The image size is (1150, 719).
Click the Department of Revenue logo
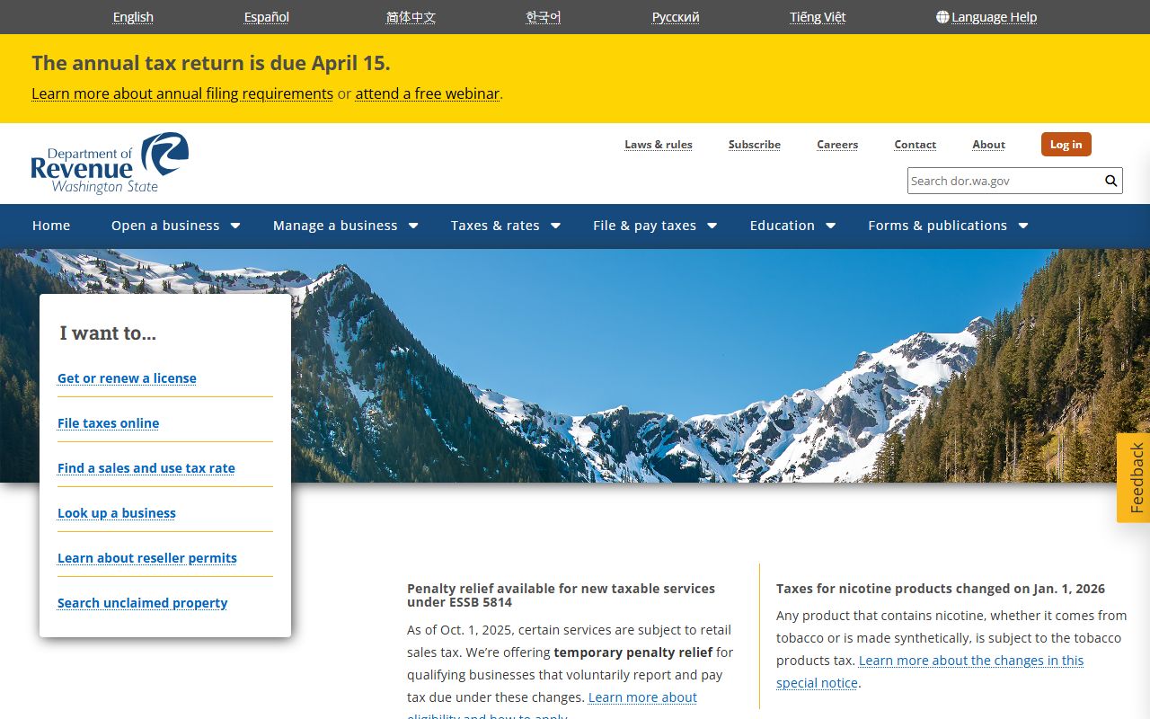tap(110, 163)
